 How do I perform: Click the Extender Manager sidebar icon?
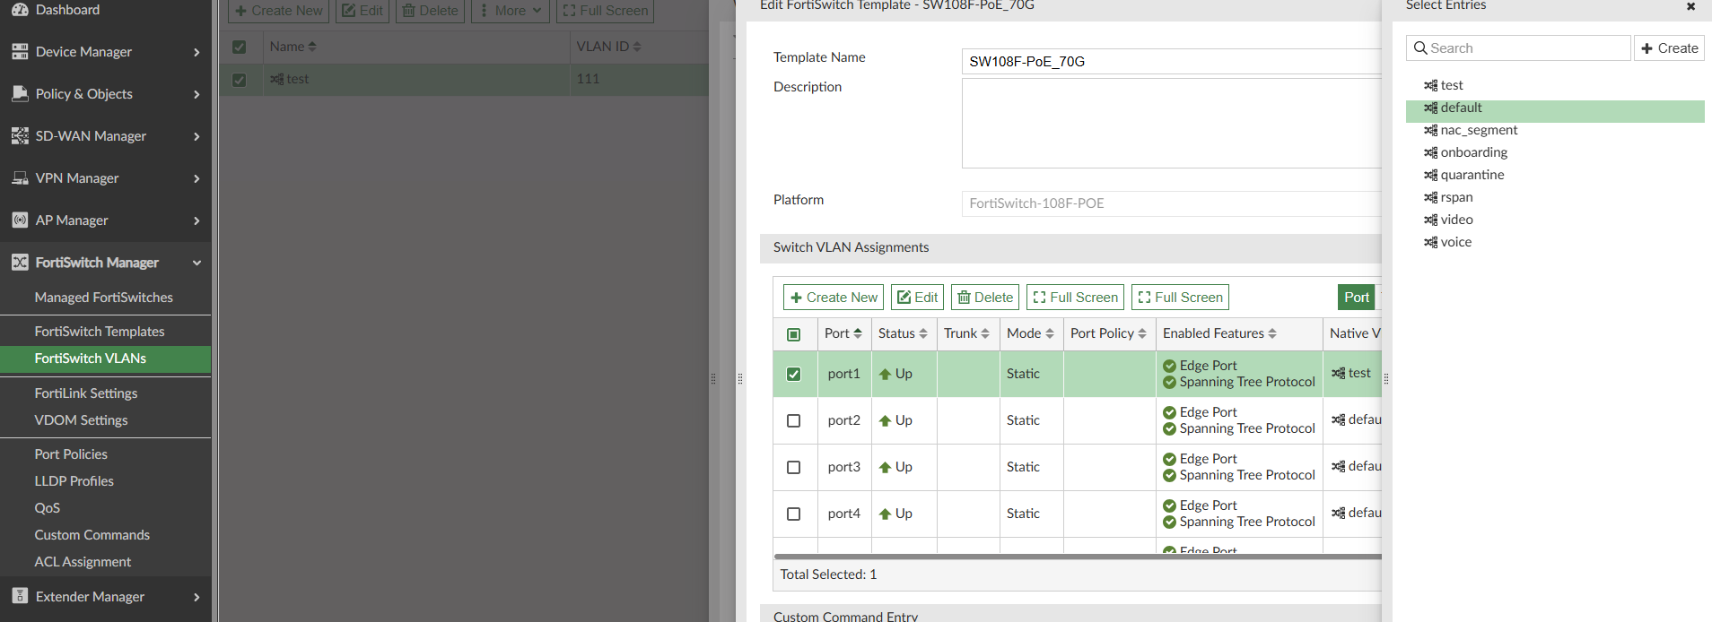pyautogui.click(x=20, y=597)
